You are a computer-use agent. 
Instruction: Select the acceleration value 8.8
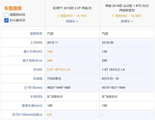click(49, 114)
